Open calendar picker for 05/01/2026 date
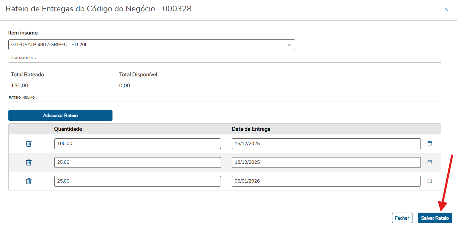457x225 pixels. pos(430,181)
